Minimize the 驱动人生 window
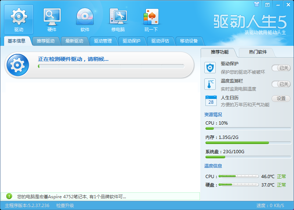The height and width of the screenshot is (210, 294). point(278,5)
